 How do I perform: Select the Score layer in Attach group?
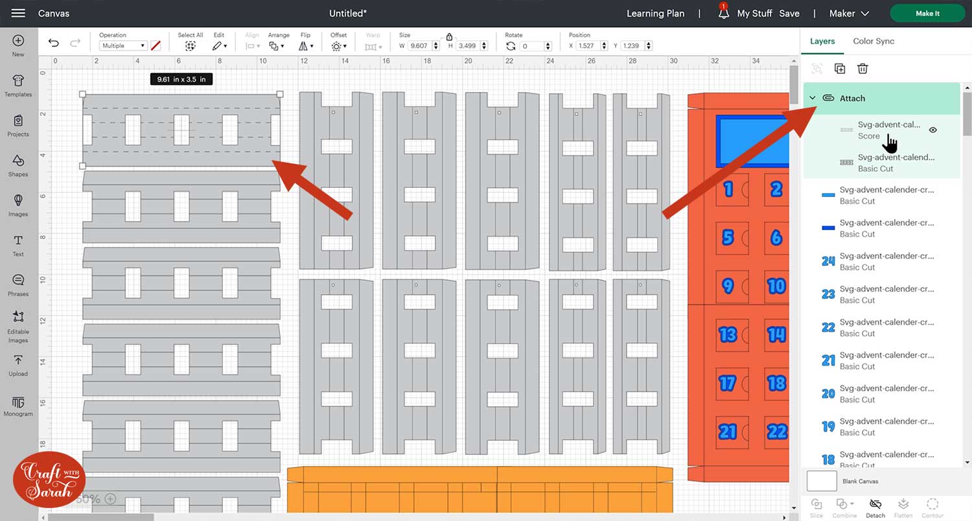[883, 130]
